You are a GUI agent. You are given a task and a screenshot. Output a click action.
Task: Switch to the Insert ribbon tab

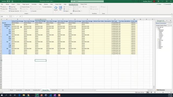13,4
